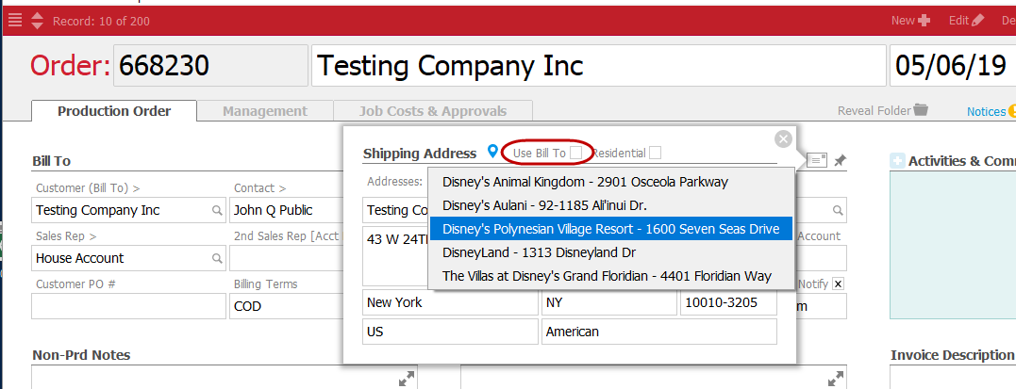Switch to Management tab
1016x389 pixels.
[x=265, y=111]
